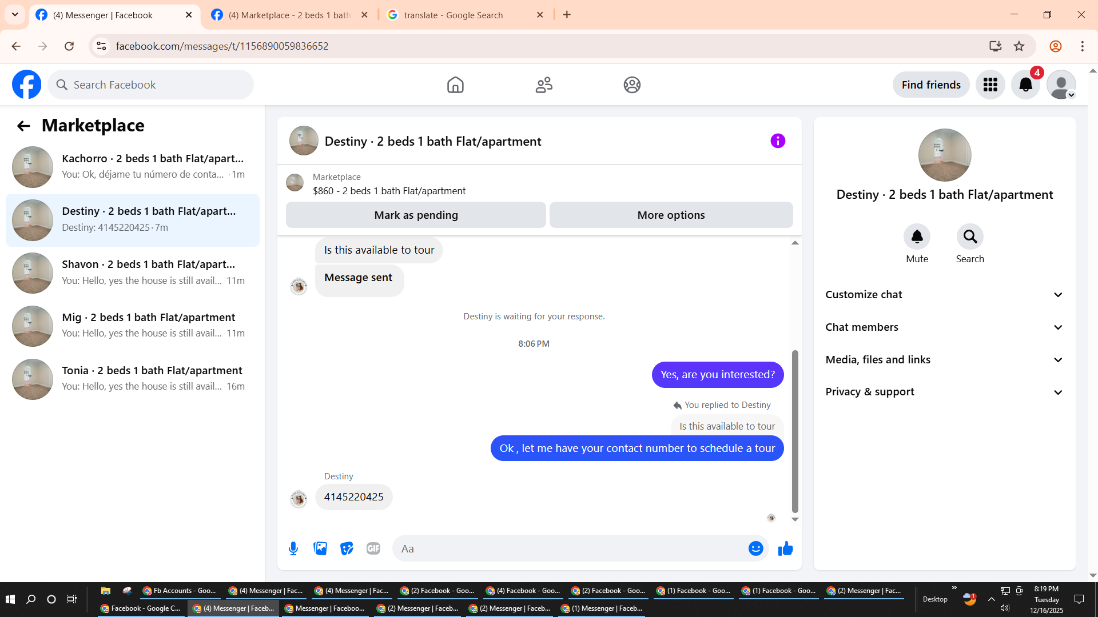This screenshot has height=617, width=1098.
Task: Open the Kachorro conversation
Action: click(x=132, y=167)
